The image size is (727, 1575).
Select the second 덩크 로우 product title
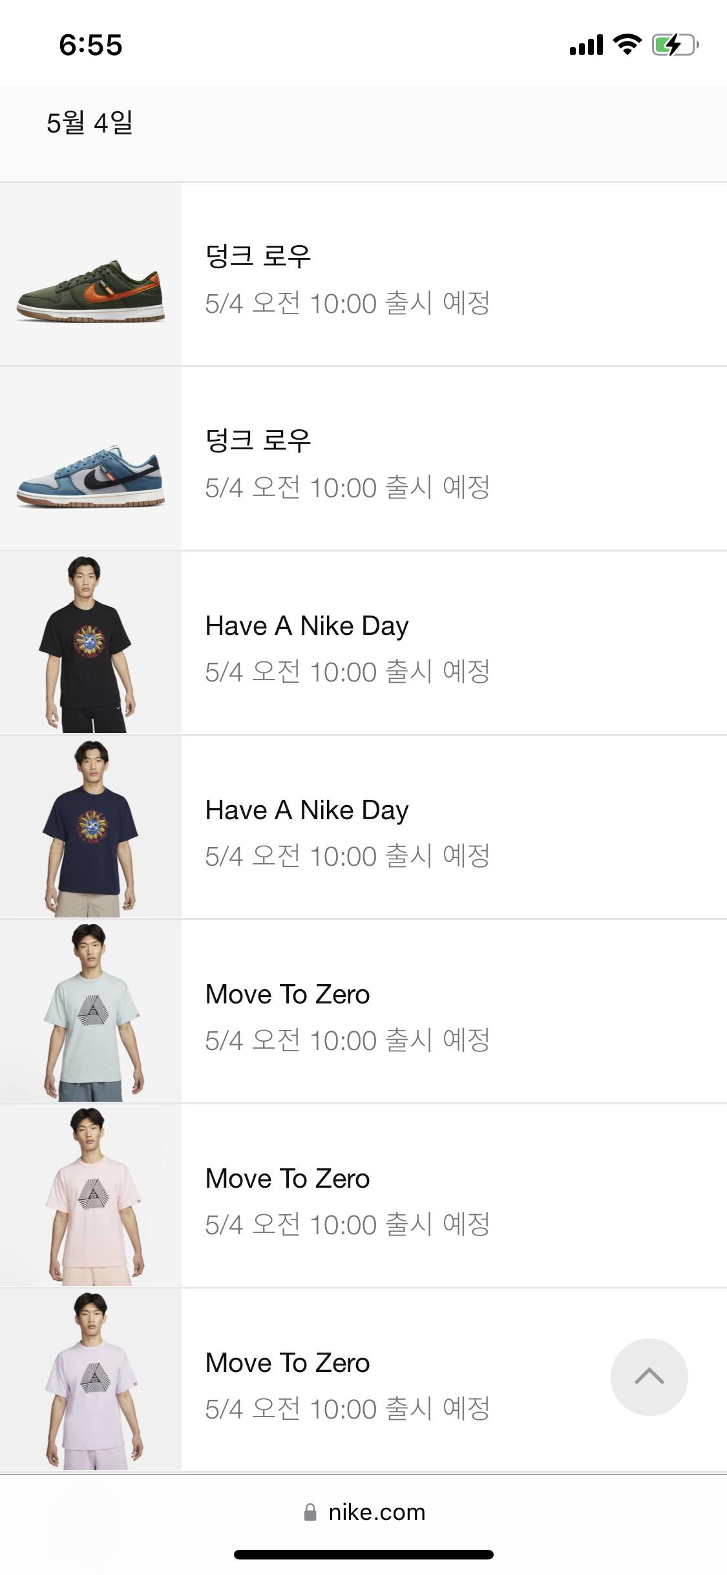tap(258, 441)
